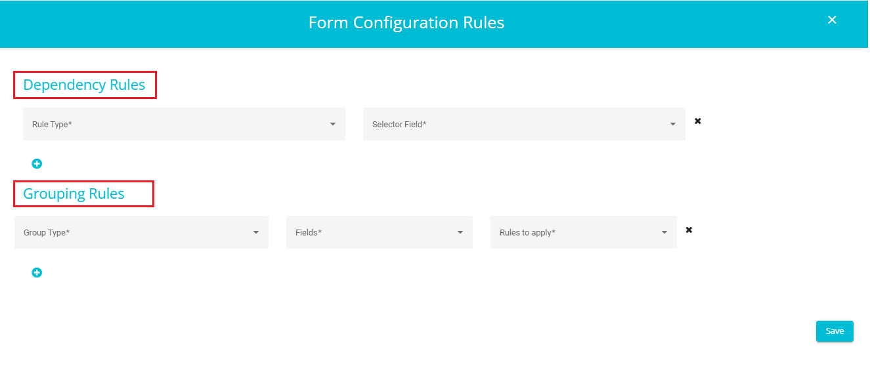Expand the Rules to apply arrow
Image resolution: width=870 pixels, height=385 pixels.
click(664, 232)
